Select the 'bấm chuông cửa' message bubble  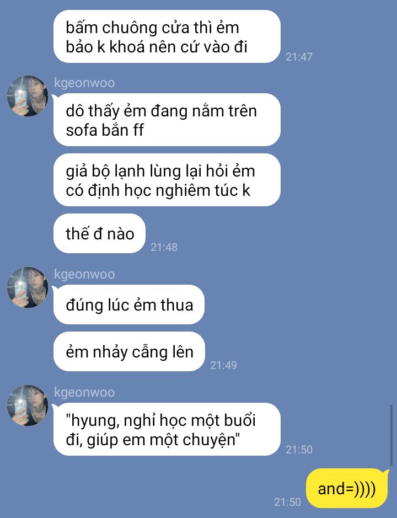coord(167,36)
